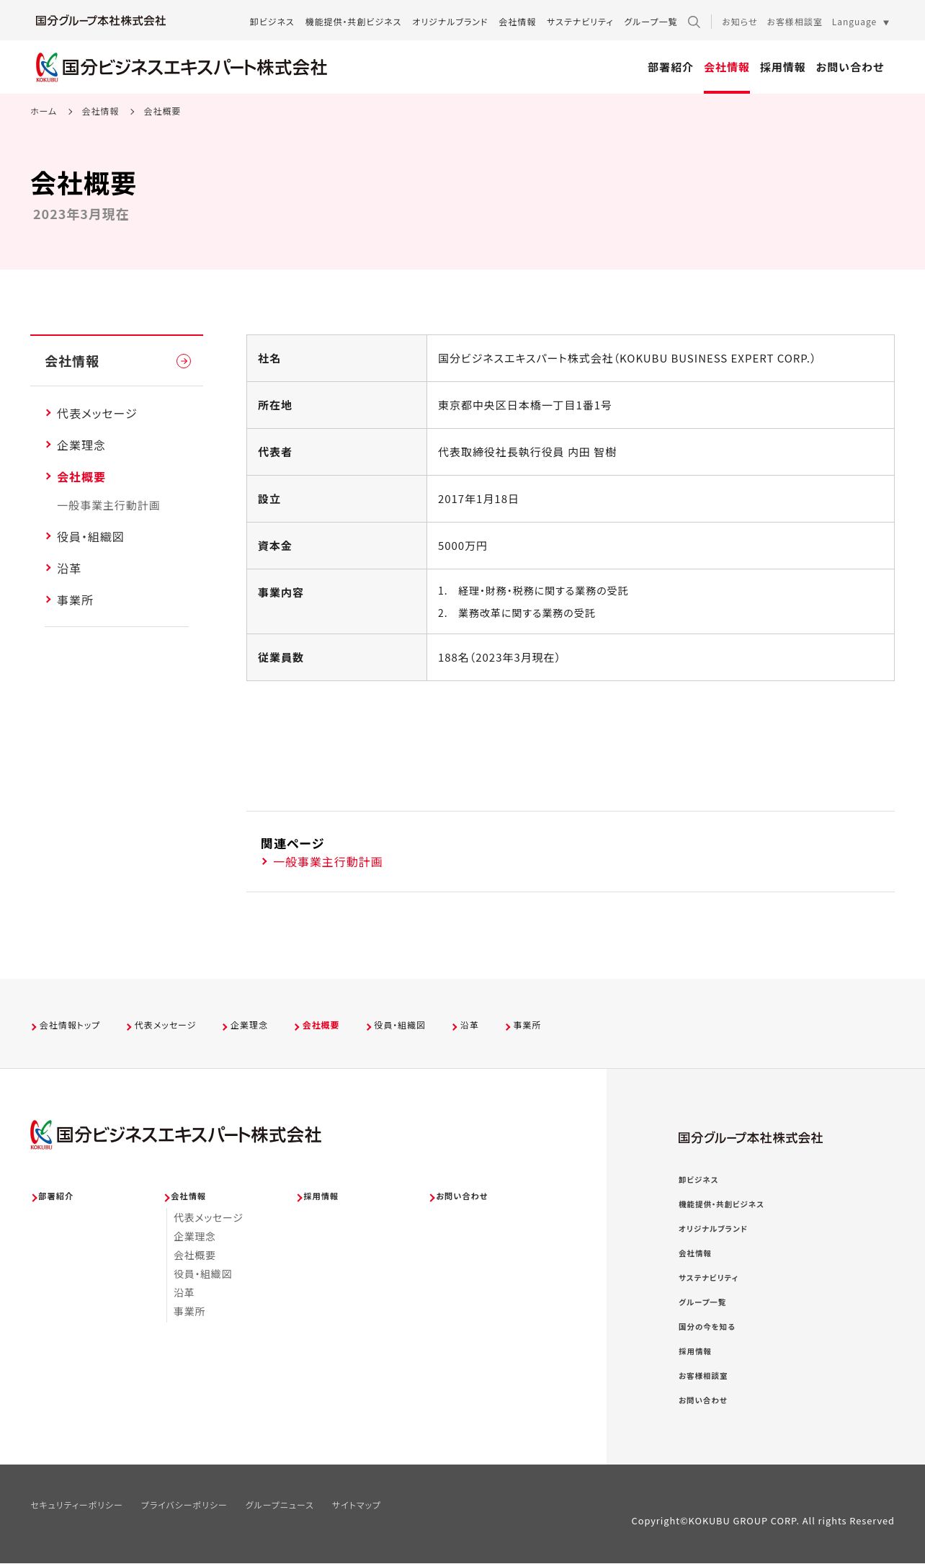Click footer sub-link 沿革
Viewport: 925px width, 1564px height.
[184, 1293]
